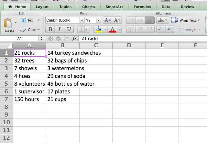The width and height of the screenshot is (207, 143).
Task: Toggle center horizontal text alignment
Action: 140,29
